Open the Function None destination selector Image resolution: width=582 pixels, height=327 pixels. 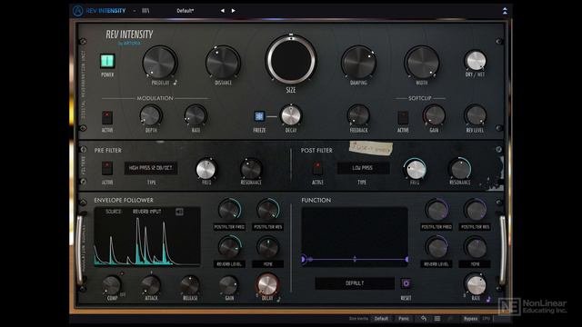tap(475, 264)
